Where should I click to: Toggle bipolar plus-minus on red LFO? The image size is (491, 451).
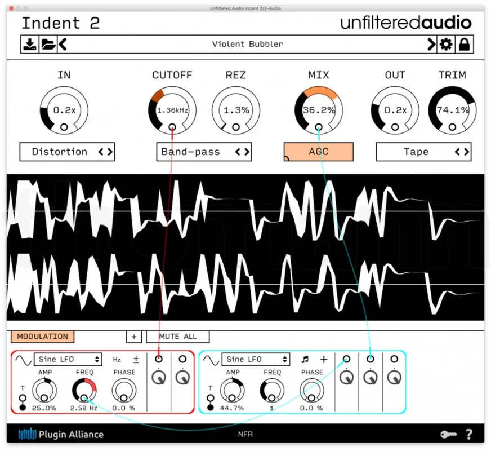(x=136, y=359)
